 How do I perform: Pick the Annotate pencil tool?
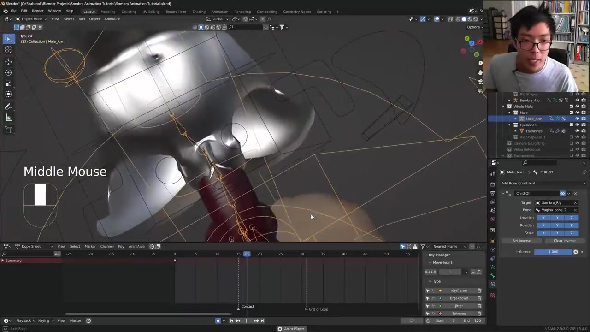(8, 107)
